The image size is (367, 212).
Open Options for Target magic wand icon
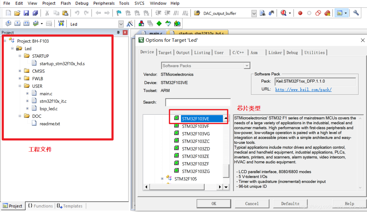[x=130, y=23]
